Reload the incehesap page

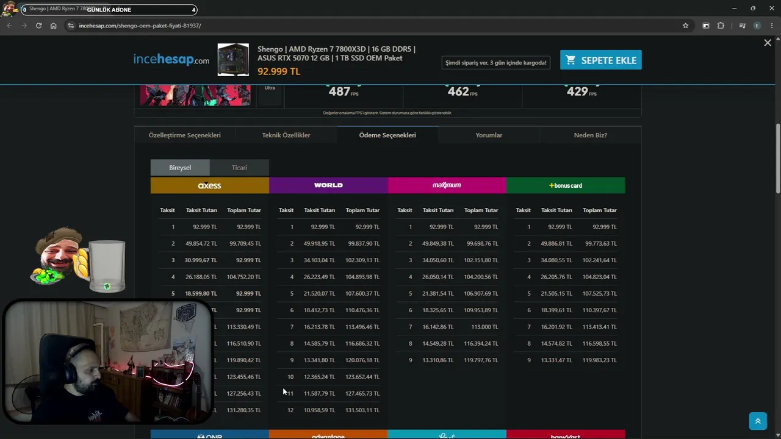[x=38, y=26]
